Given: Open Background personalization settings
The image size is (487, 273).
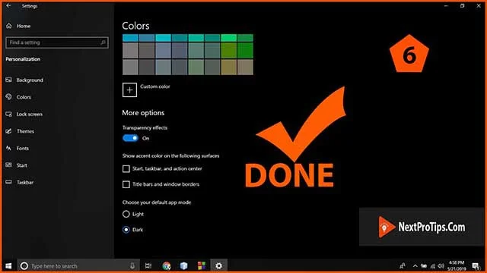Looking at the screenshot, I should coord(24,80).
